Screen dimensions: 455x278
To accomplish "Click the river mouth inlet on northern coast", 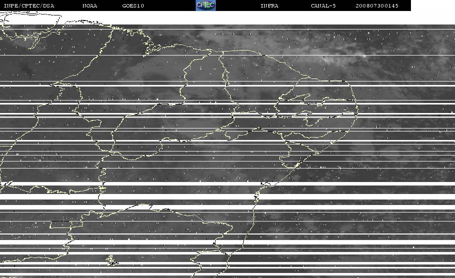I will point(212,53).
